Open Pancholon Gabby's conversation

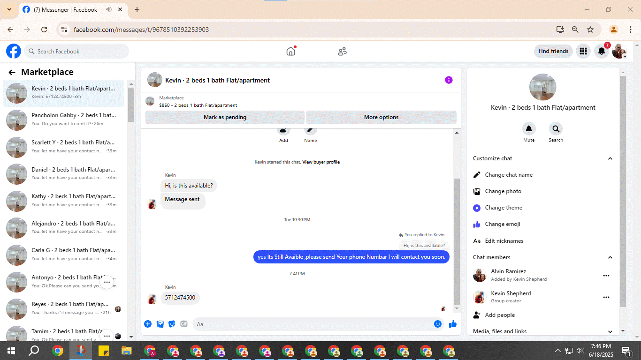click(x=64, y=120)
